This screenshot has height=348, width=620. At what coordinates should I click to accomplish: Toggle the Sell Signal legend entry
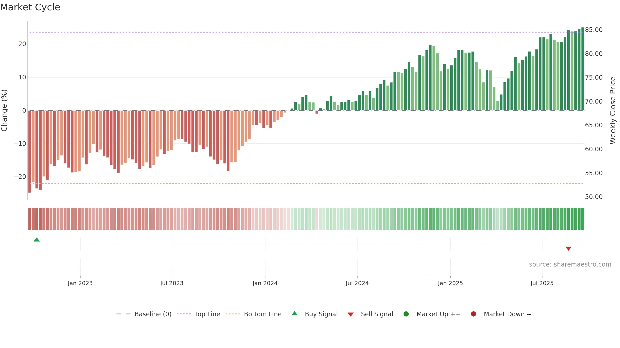point(370,314)
